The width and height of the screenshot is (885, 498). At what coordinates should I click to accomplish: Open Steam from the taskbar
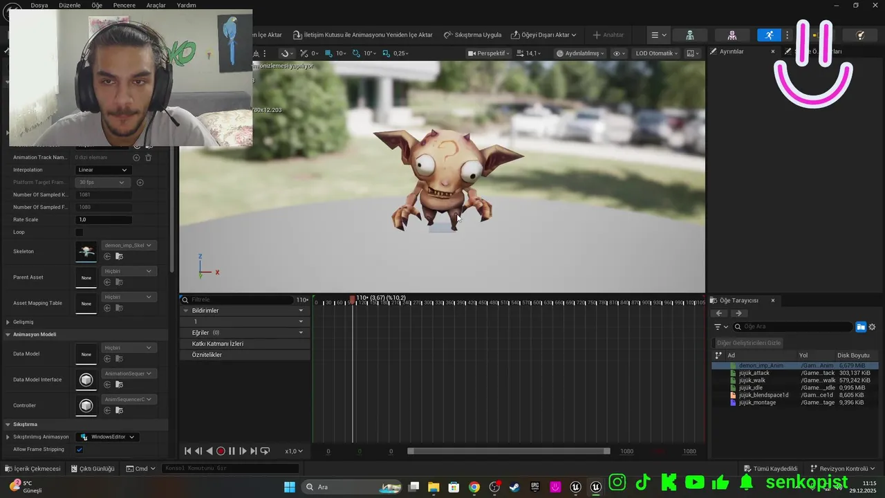[x=514, y=487]
